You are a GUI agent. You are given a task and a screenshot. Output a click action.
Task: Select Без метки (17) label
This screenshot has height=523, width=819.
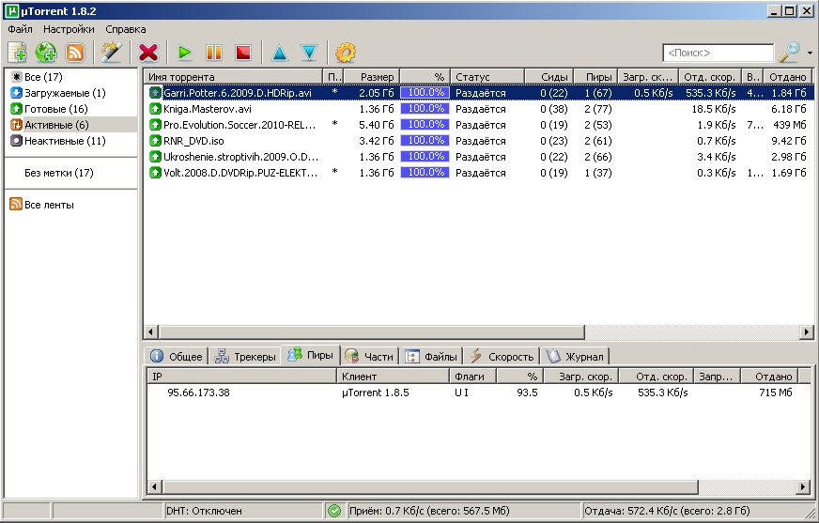click(x=58, y=173)
